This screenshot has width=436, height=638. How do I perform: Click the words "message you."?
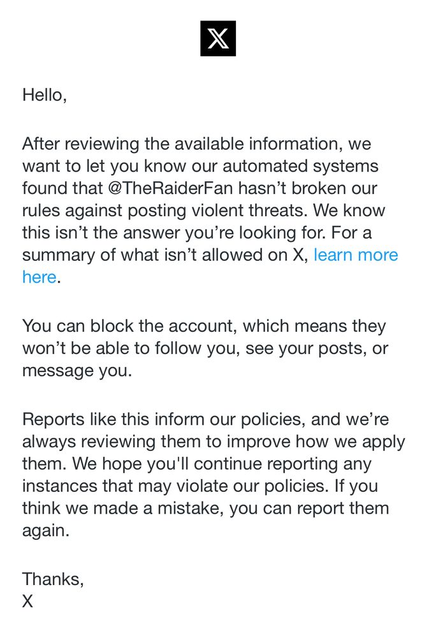(x=77, y=371)
